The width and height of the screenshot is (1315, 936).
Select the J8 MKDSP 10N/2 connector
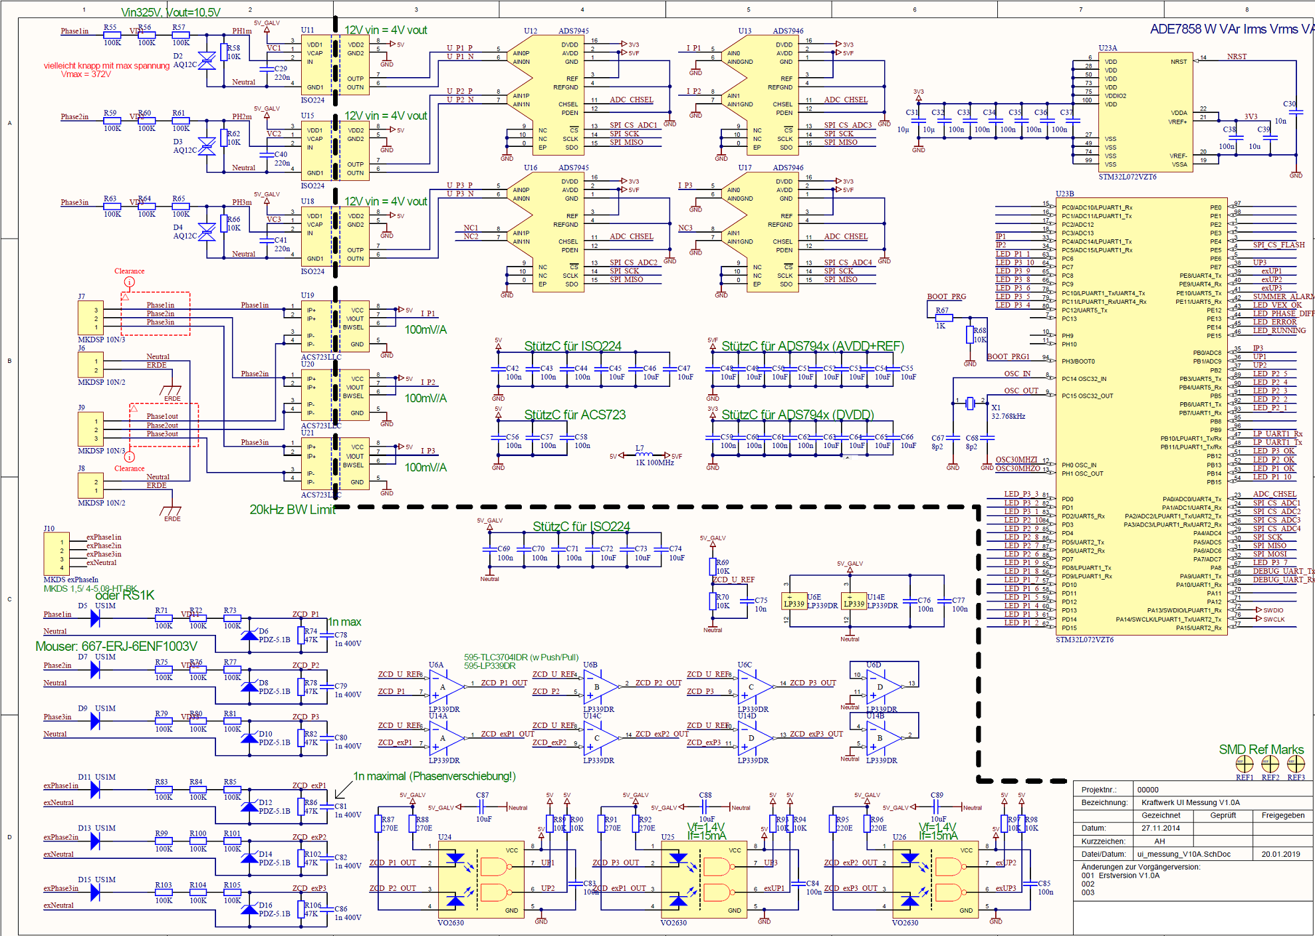90,485
